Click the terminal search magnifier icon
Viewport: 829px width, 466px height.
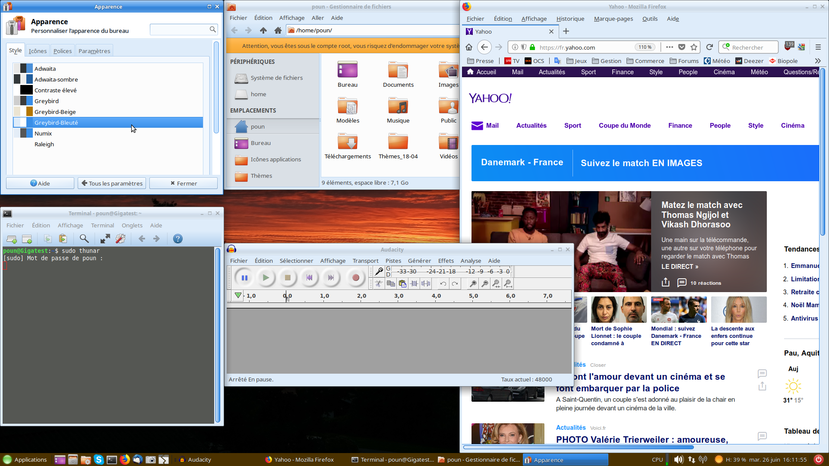coord(84,239)
